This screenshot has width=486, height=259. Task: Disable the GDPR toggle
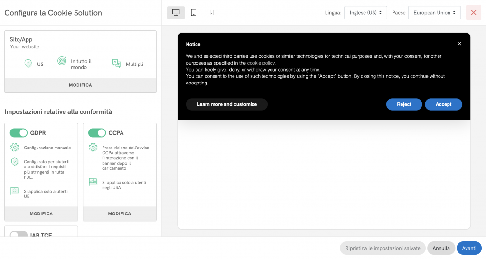click(19, 133)
